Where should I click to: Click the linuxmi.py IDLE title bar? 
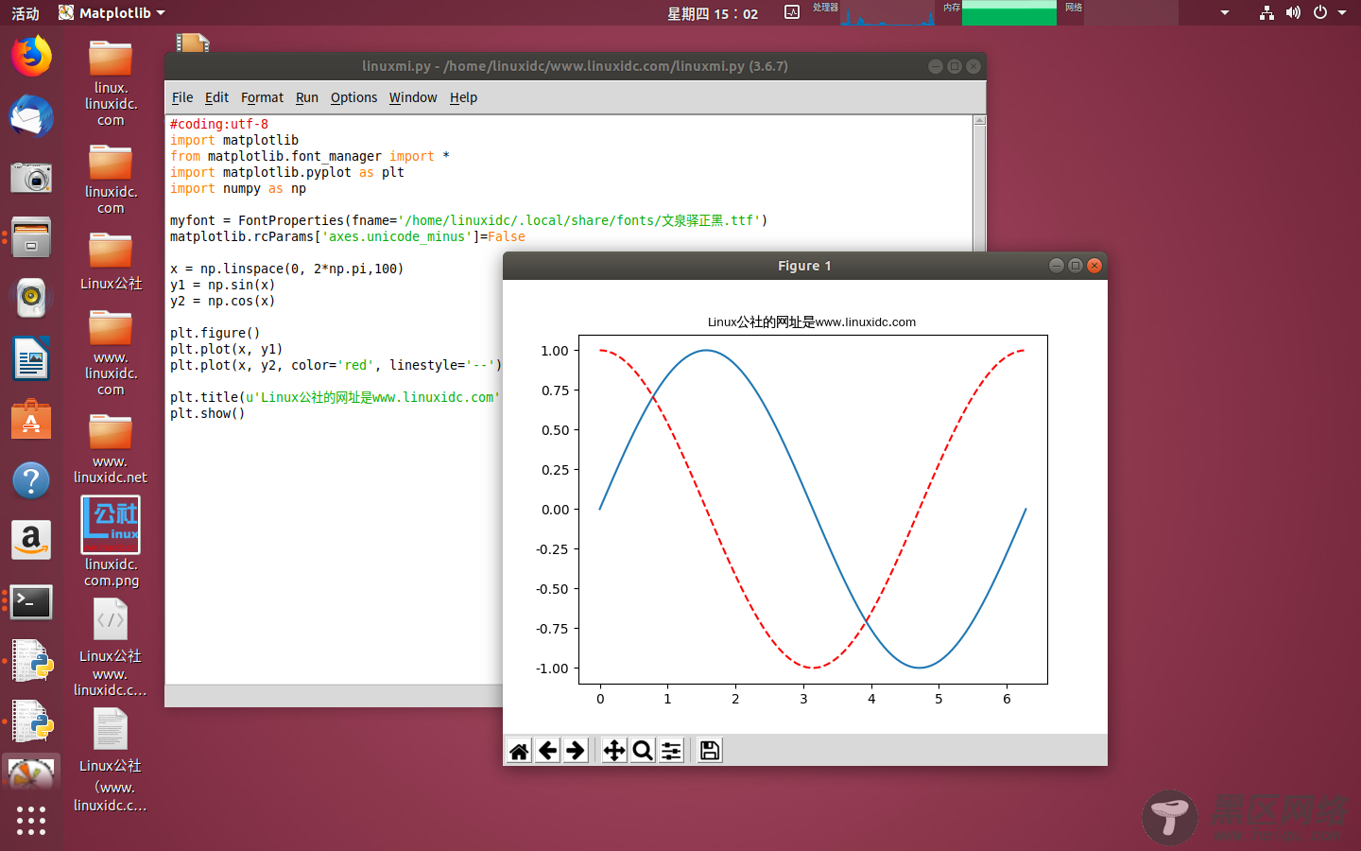(x=575, y=66)
